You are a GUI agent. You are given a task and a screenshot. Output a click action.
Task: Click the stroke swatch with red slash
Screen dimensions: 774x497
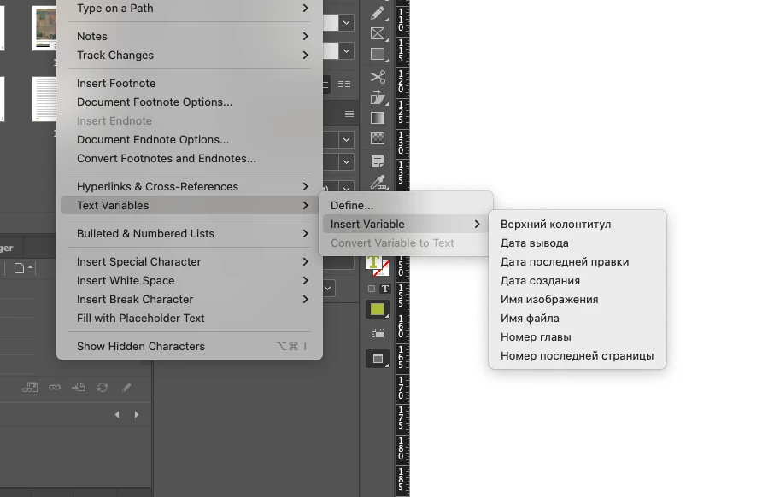(382, 269)
